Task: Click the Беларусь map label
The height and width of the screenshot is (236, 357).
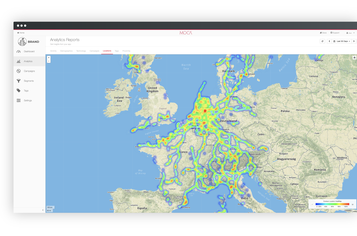Action: pos(339,97)
